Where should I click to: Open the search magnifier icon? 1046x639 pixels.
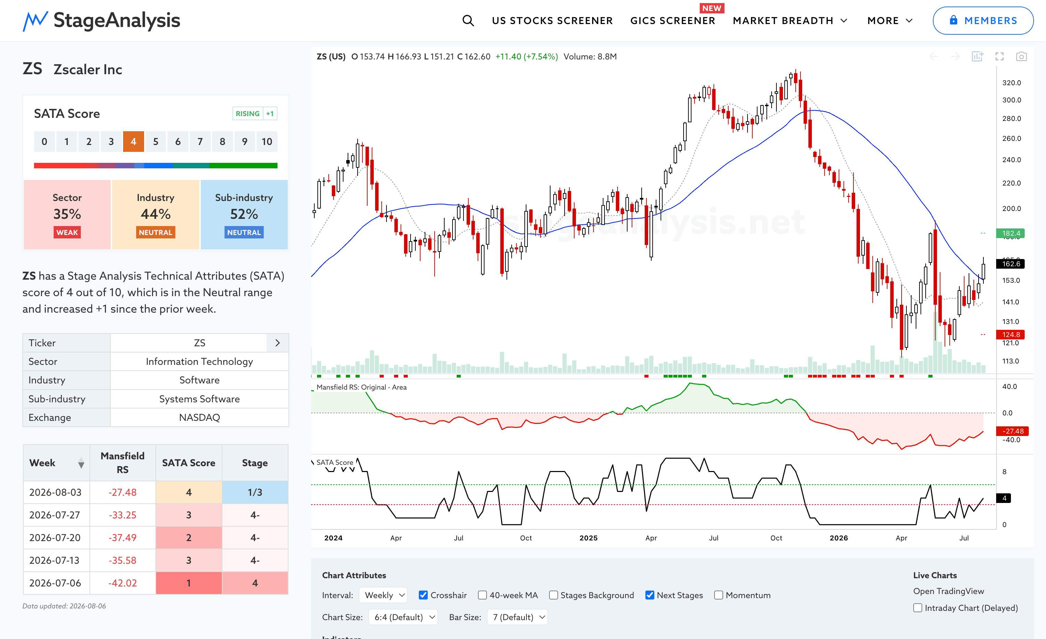tap(468, 20)
